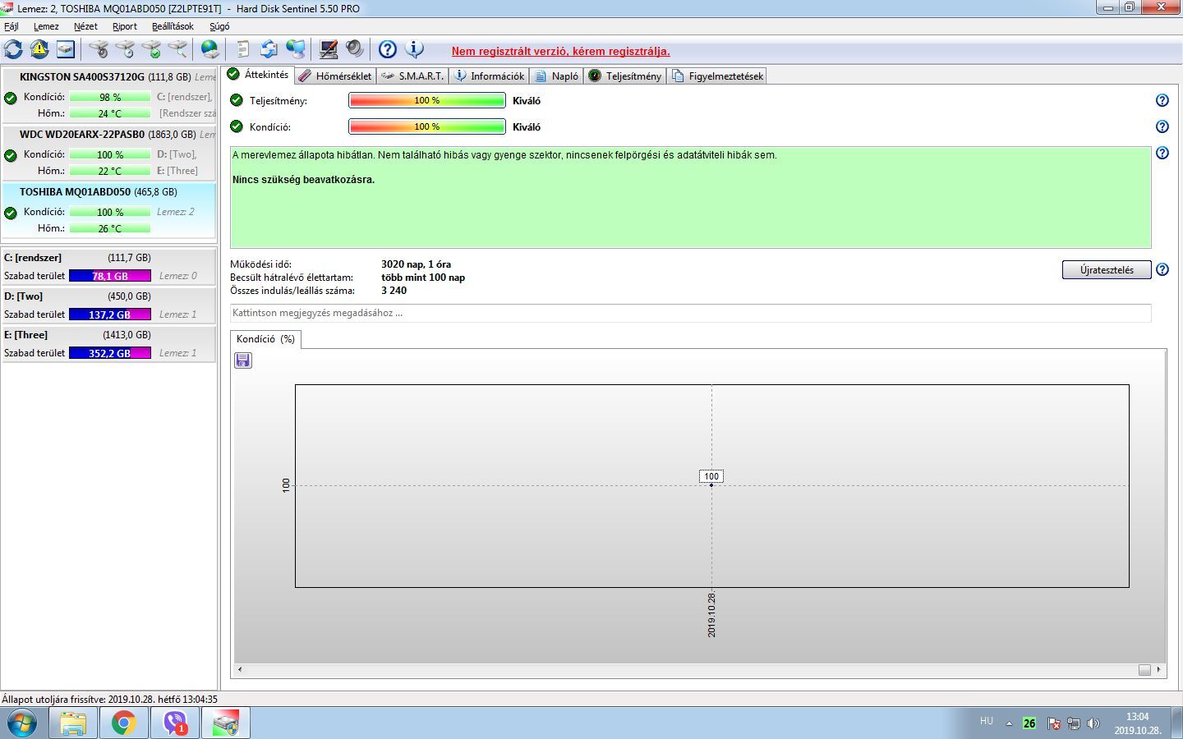Switch to the Áttekintés tab
The height and width of the screenshot is (739, 1183).
tap(258, 75)
